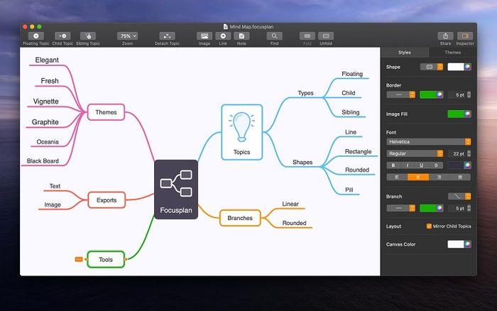
Task: Select the Linear branch topic
Action: [x=290, y=204]
